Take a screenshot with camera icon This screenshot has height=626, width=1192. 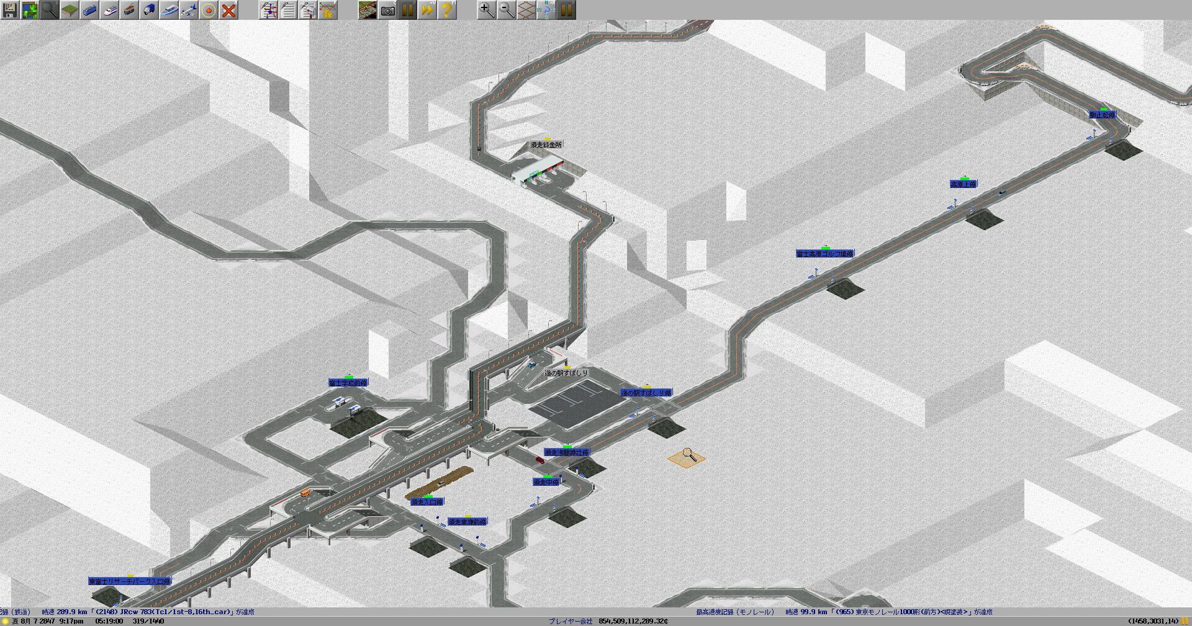point(387,10)
